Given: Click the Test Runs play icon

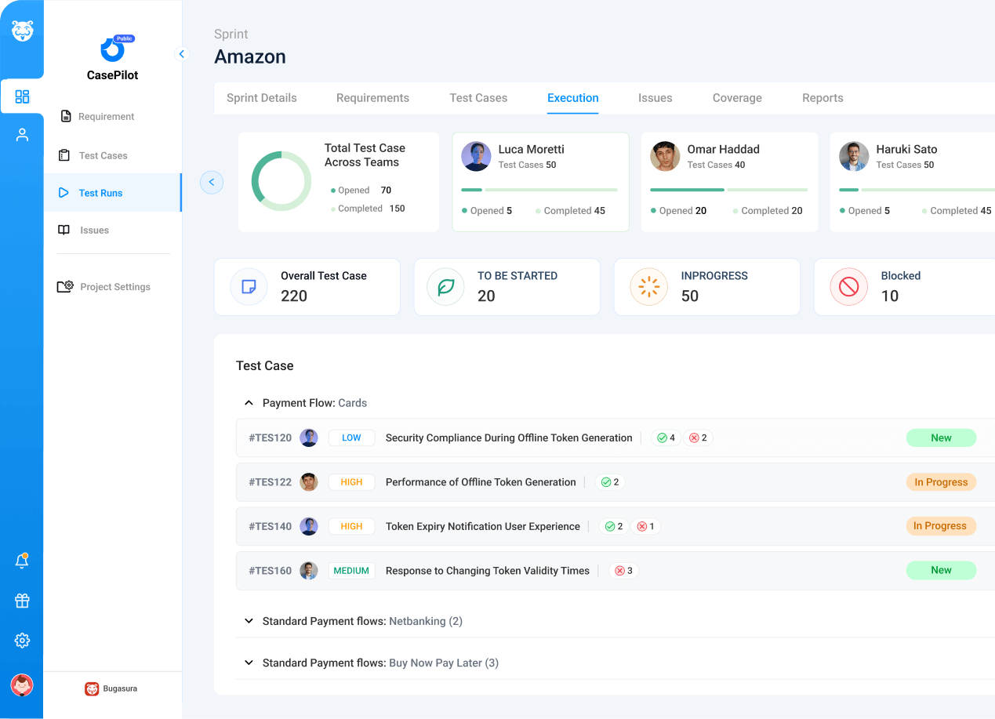Looking at the screenshot, I should [64, 193].
